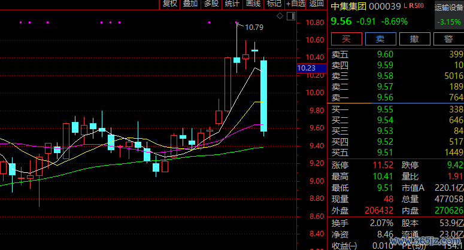This screenshot has width=464, height=250.
Task: Click the 标记 mark option
Action: (274, 4)
